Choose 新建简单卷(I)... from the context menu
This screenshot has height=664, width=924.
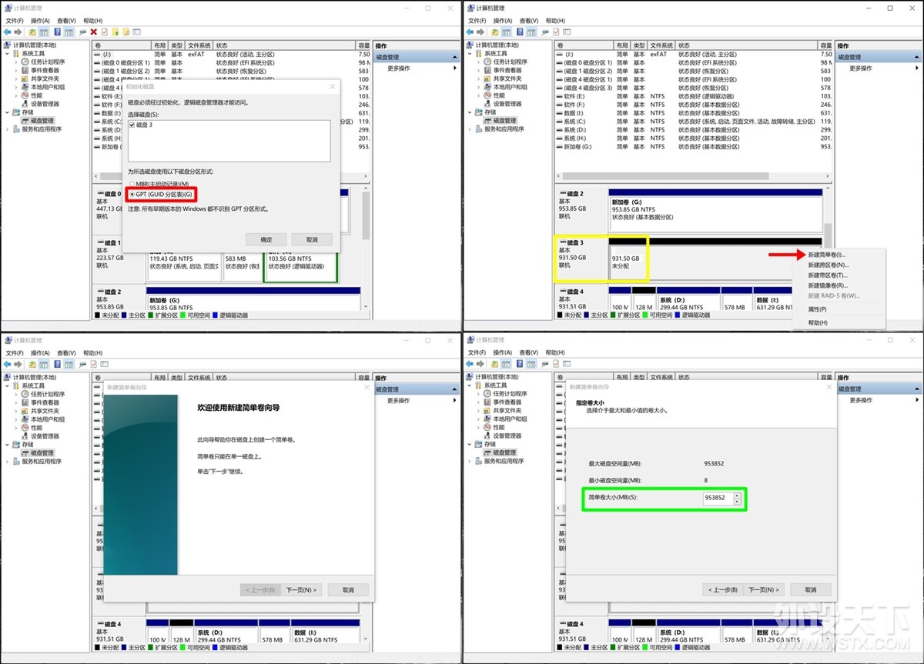pyautogui.click(x=839, y=255)
